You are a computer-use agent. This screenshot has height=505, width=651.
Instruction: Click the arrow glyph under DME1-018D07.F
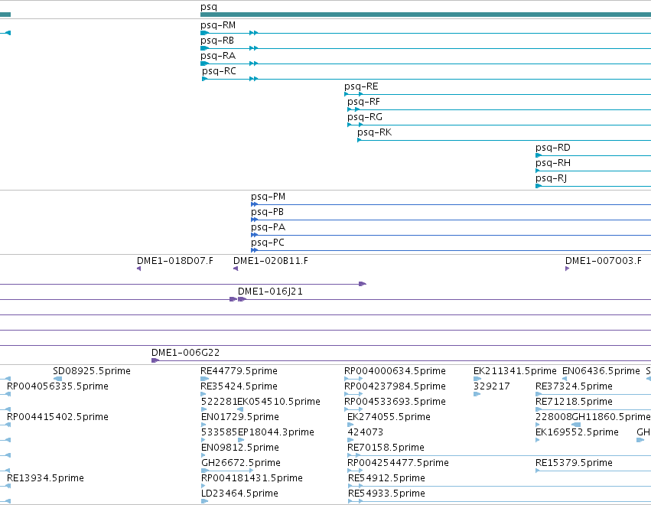(x=139, y=269)
